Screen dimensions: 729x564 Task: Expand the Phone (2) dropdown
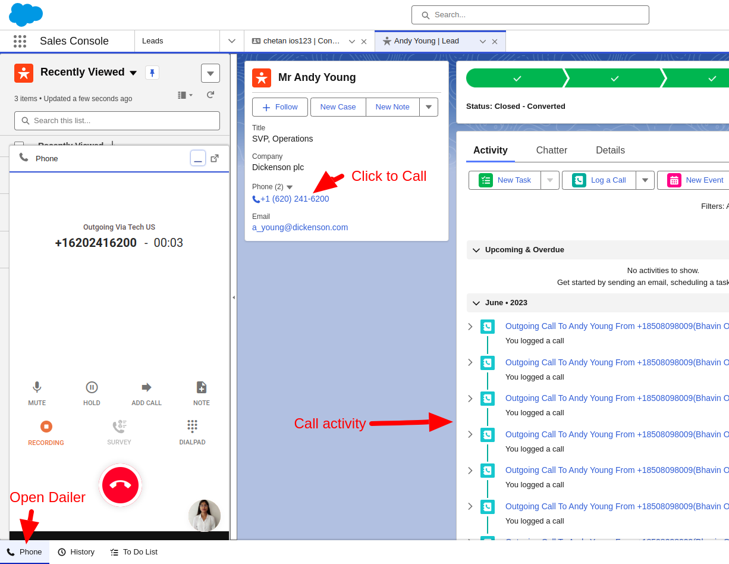(290, 187)
